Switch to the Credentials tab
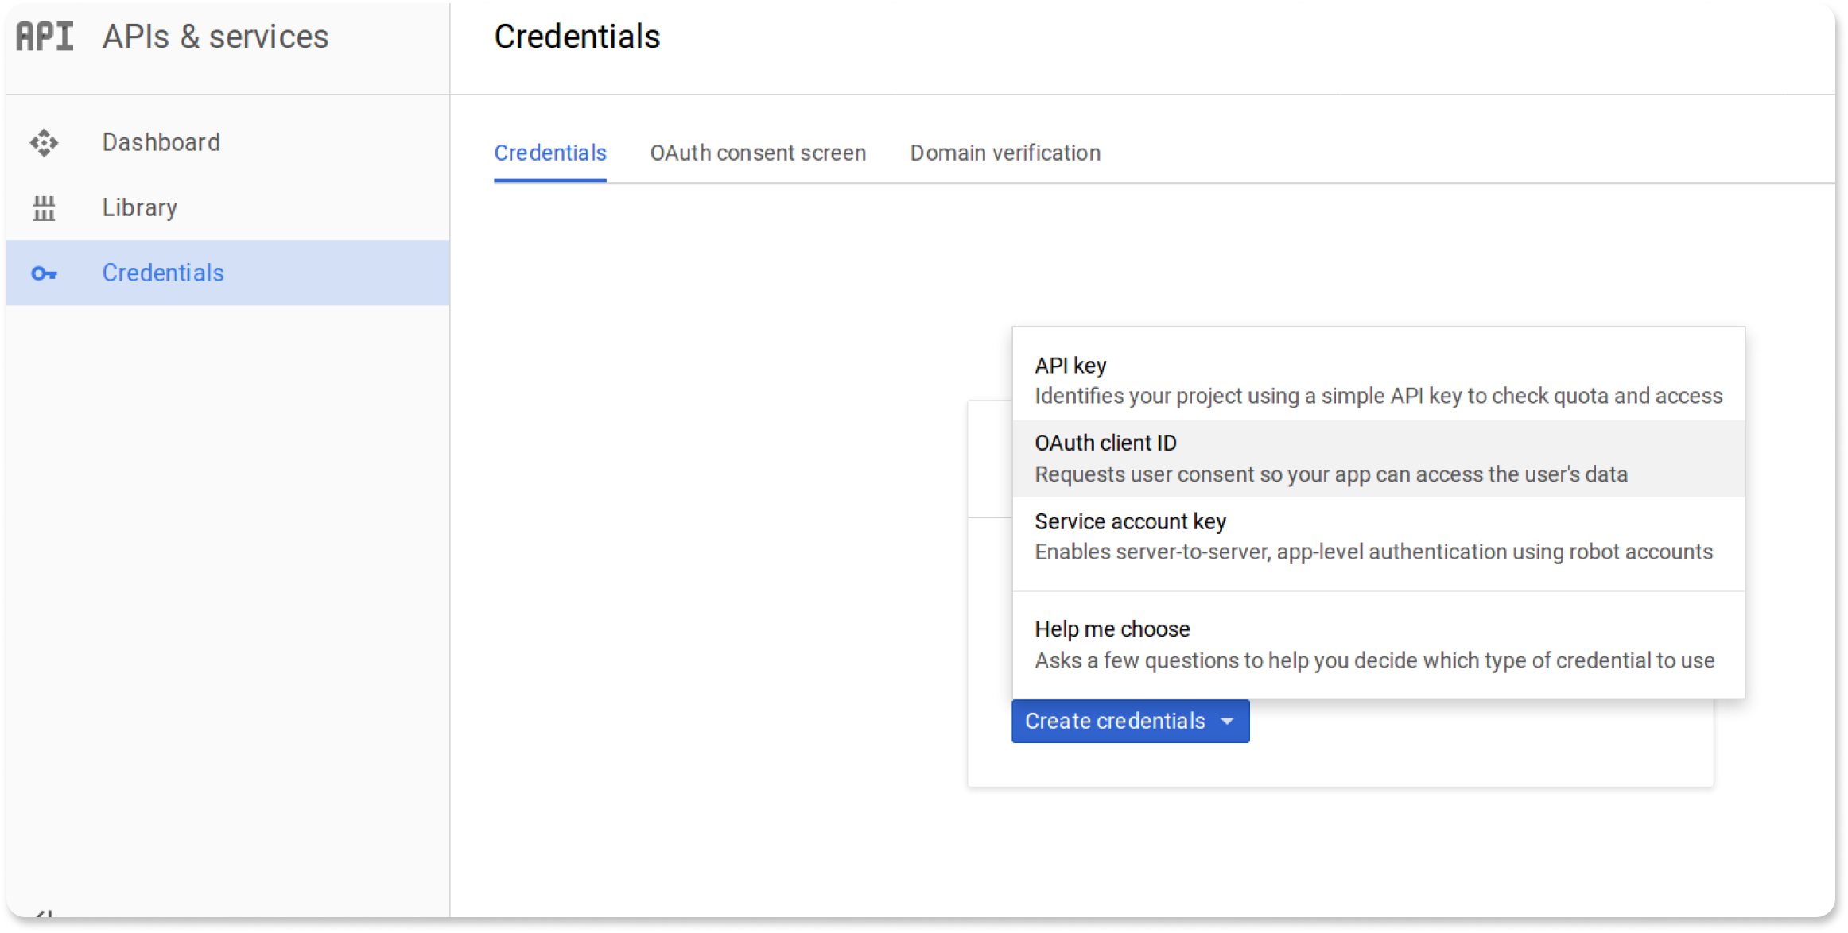Viewport: 1848px width, 933px height. (550, 153)
